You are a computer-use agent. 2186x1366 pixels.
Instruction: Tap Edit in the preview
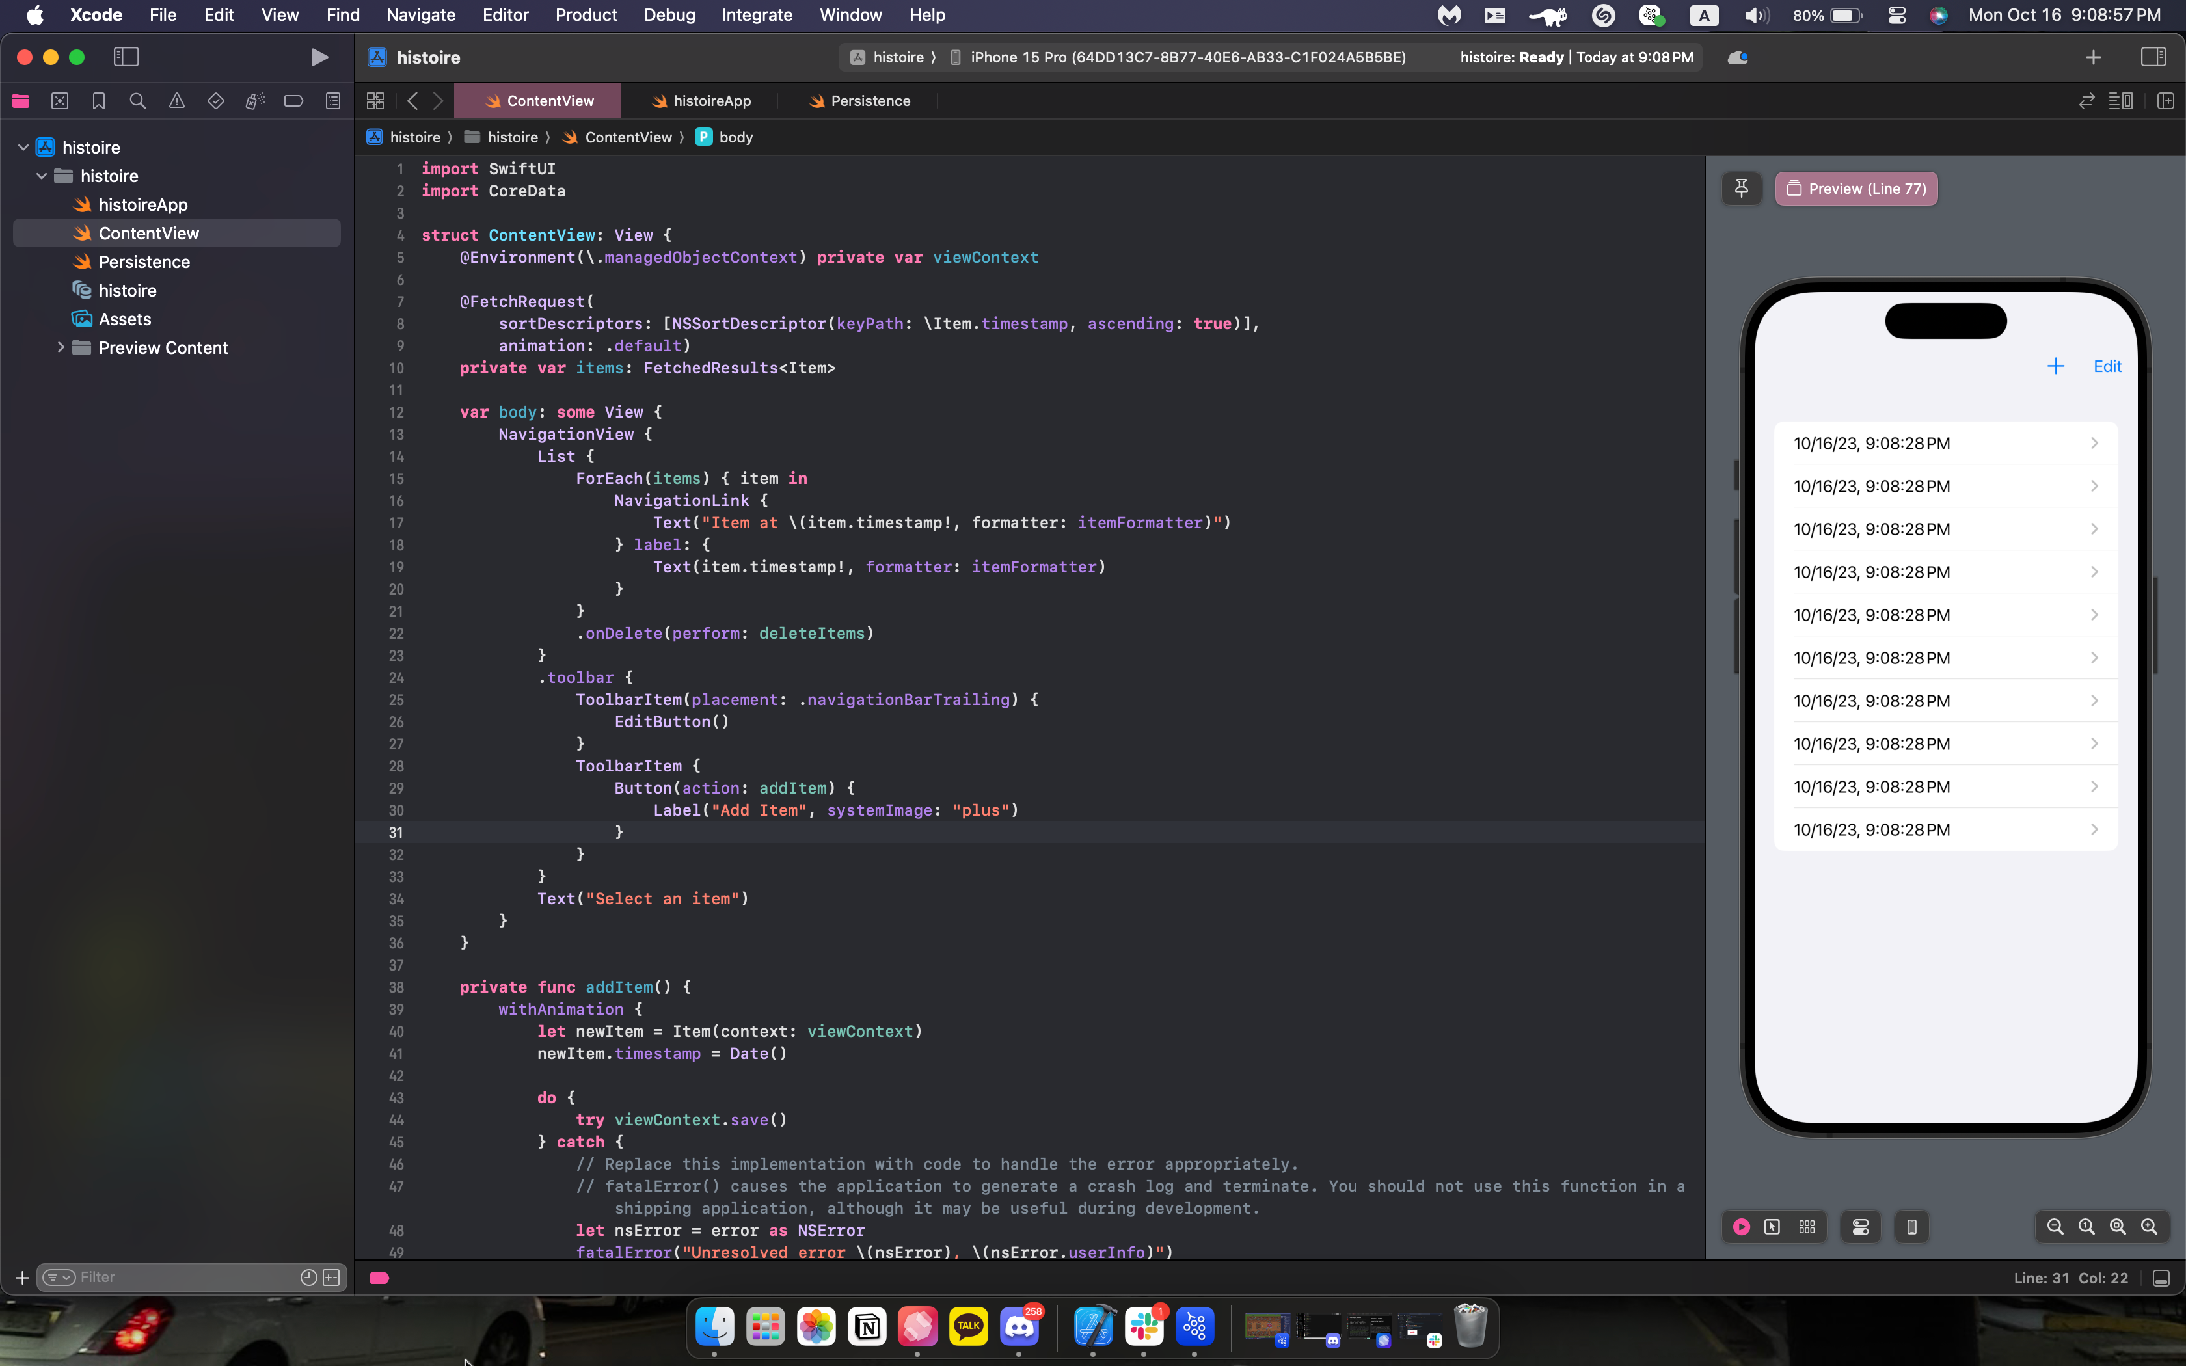coord(2107,366)
